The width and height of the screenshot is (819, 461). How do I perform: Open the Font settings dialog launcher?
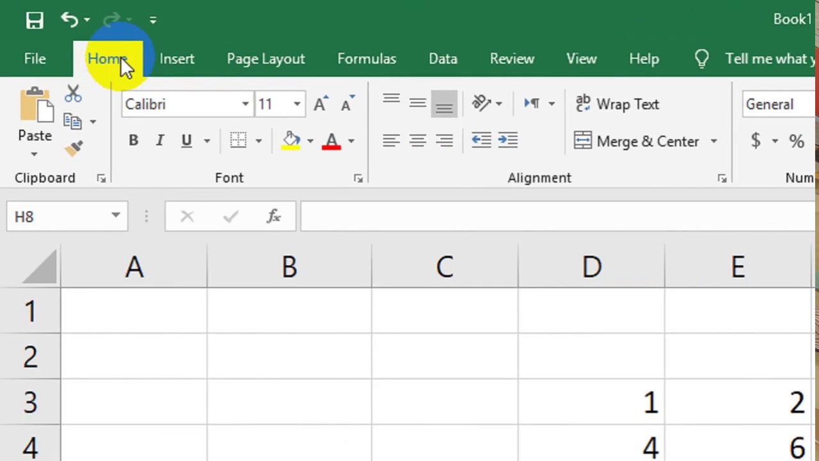(358, 179)
